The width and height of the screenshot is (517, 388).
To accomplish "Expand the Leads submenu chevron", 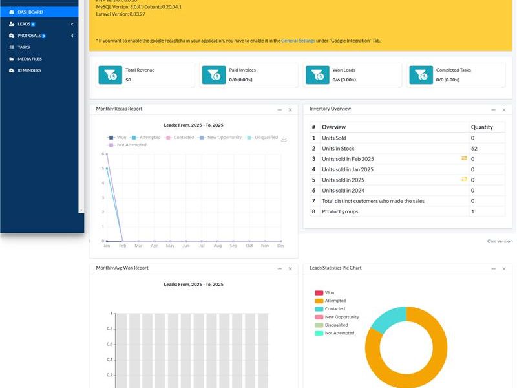I will coord(72,24).
